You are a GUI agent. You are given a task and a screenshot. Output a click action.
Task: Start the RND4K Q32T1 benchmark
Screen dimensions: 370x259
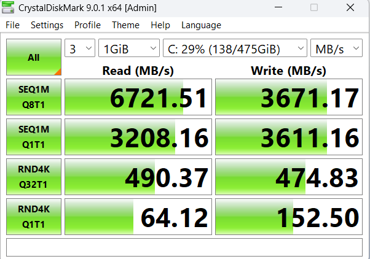click(34, 177)
